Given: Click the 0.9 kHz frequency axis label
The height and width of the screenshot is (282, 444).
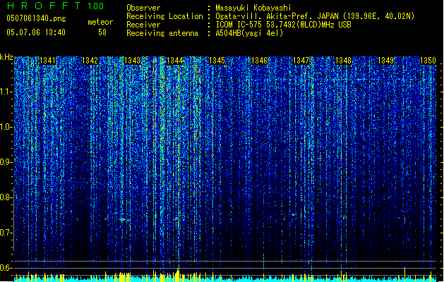Looking at the screenshot, I should click(x=6, y=162).
